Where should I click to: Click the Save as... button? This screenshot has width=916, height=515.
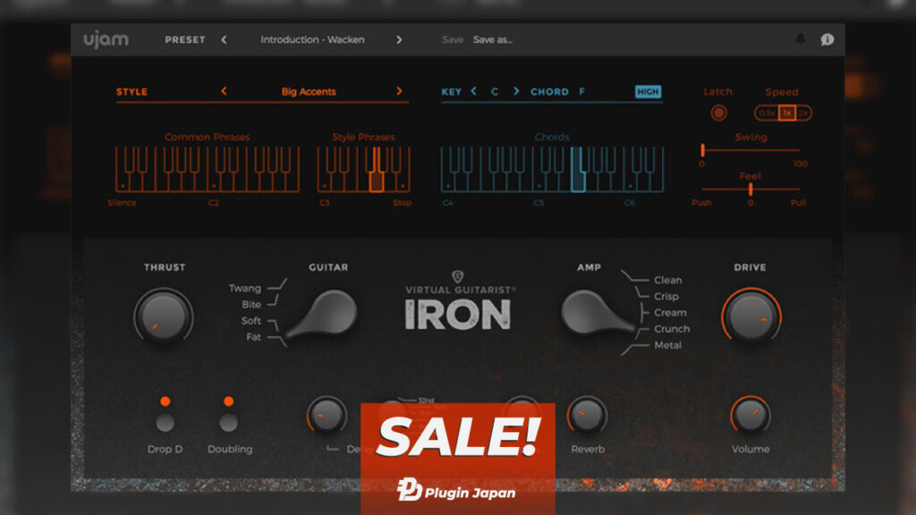[x=492, y=39]
